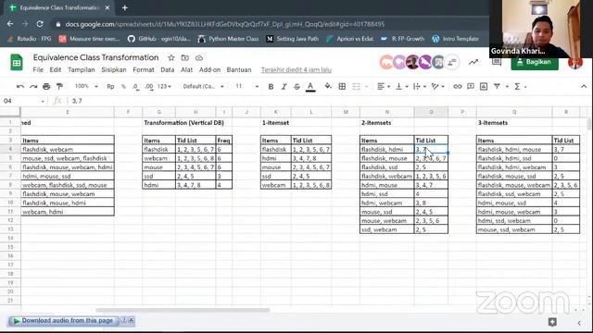The image size is (593, 333).
Task: Reload the browser page
Action: click(x=40, y=24)
